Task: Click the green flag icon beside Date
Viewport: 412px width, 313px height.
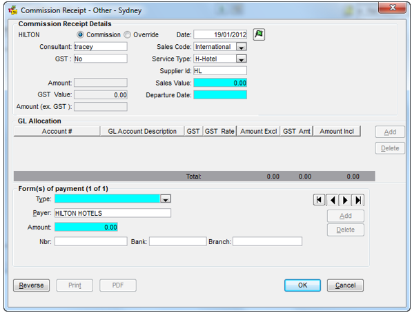Action: coord(259,34)
